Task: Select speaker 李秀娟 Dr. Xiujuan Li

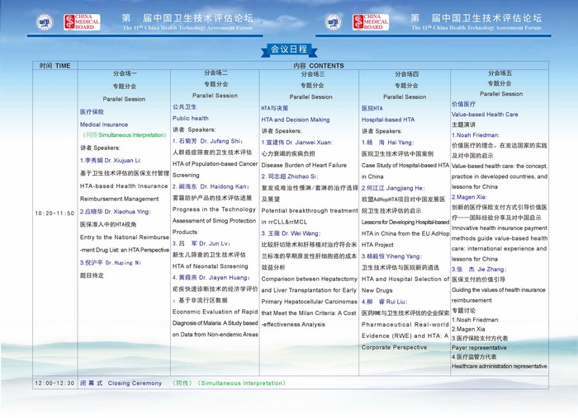Action: (111, 161)
